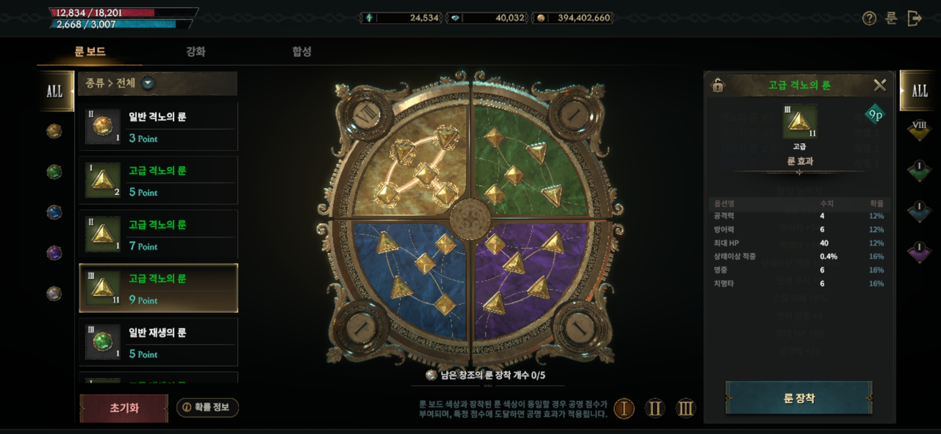This screenshot has height=434, width=941.
Task: Switch to the 합성 tab
Action: [x=301, y=52]
